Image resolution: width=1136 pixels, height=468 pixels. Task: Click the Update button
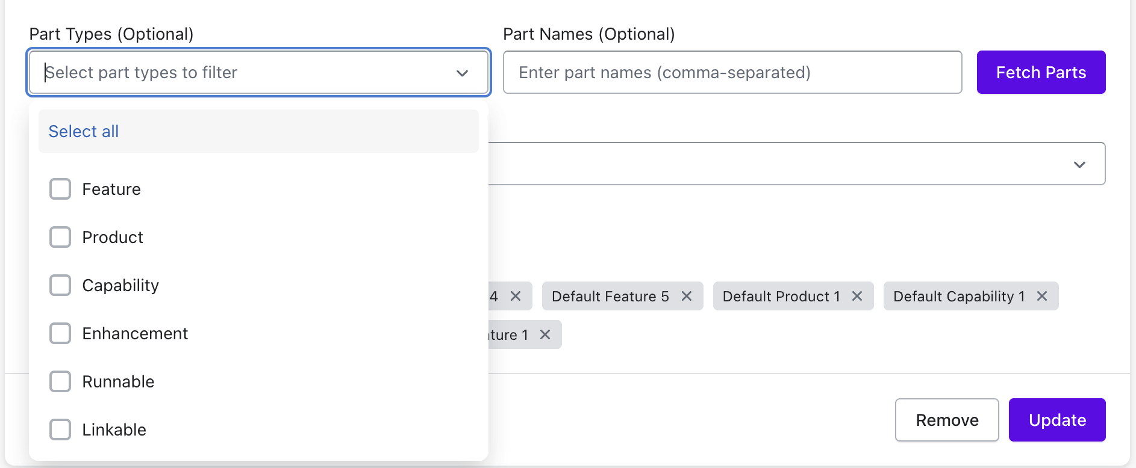point(1057,420)
